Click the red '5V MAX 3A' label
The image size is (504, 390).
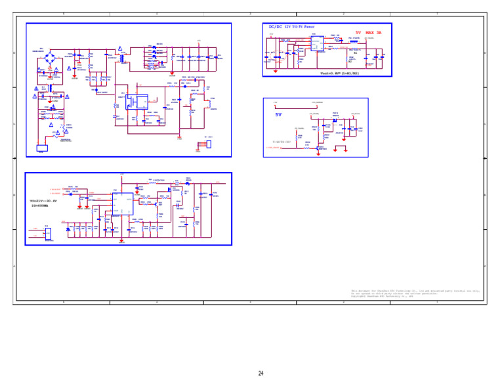[368, 33]
